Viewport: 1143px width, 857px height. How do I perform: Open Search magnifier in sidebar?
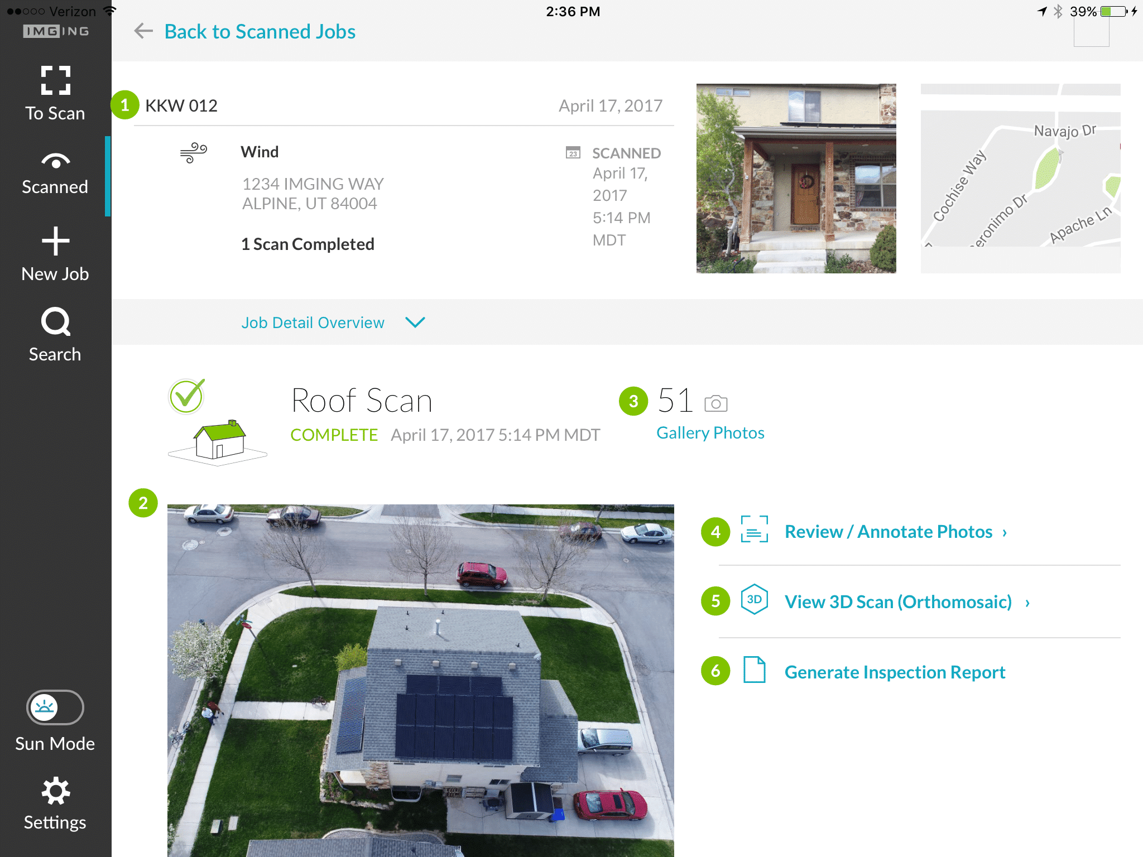55,321
